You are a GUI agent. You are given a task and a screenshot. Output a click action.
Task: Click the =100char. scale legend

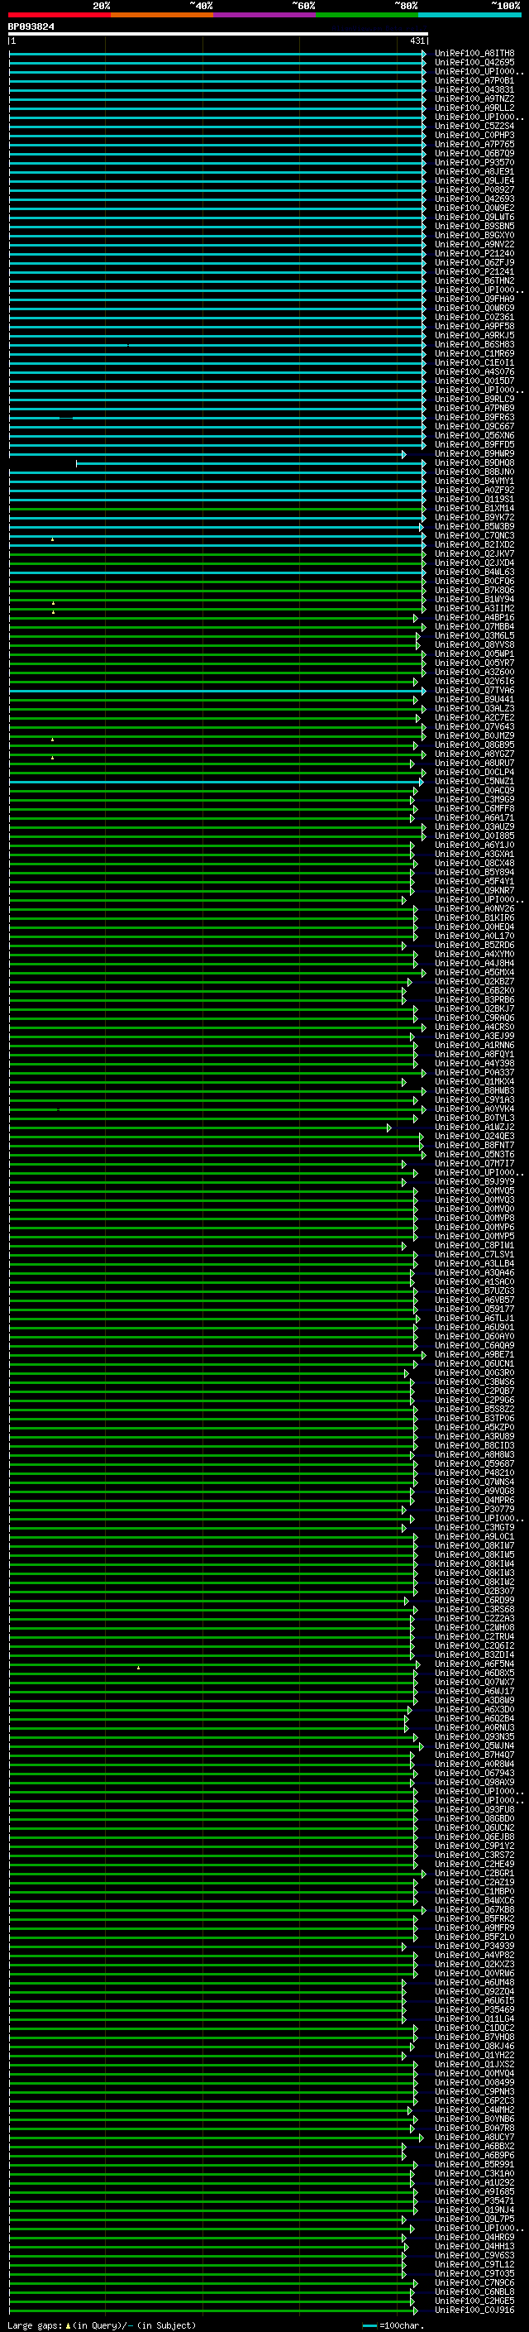pos(403,2325)
